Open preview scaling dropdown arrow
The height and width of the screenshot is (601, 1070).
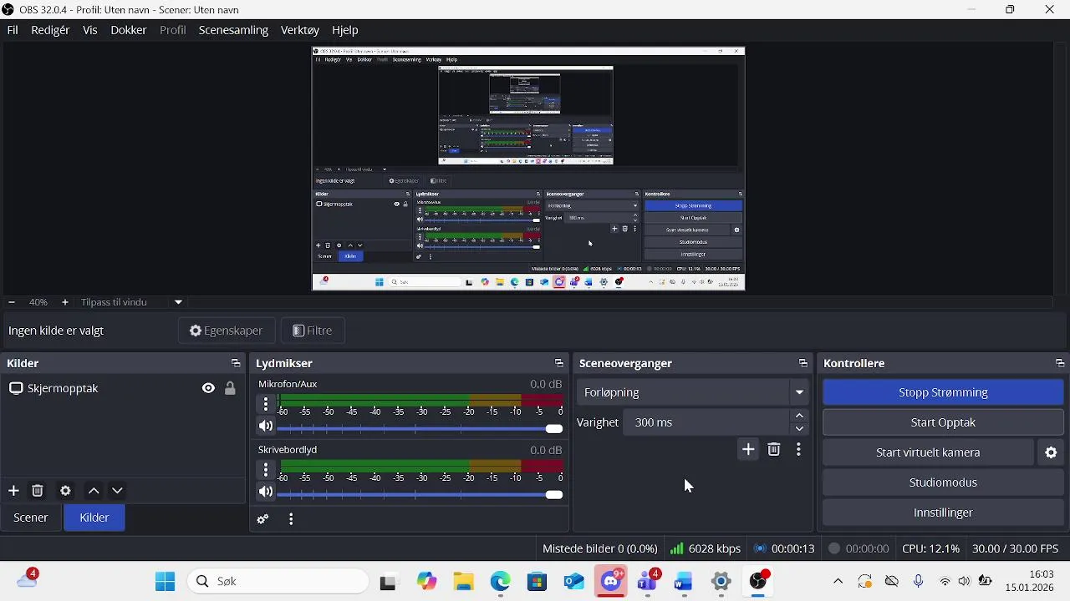pos(178,302)
